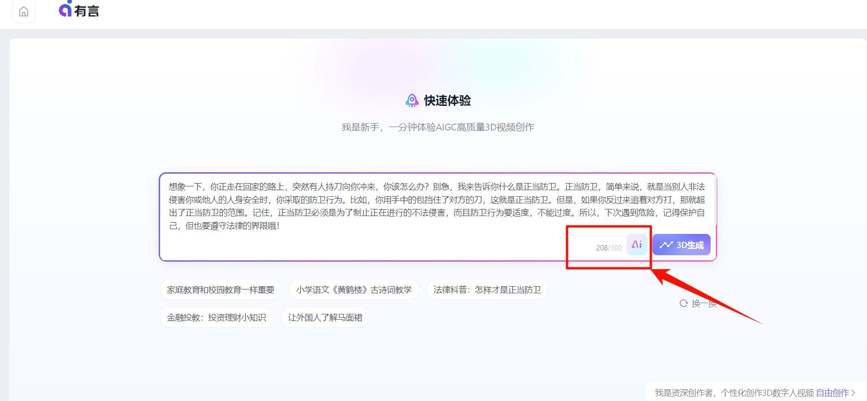Viewport: 867px width, 401px height.
Task: Select the 家庭教育和校园教育一样重要 topic chip
Action: coord(220,290)
